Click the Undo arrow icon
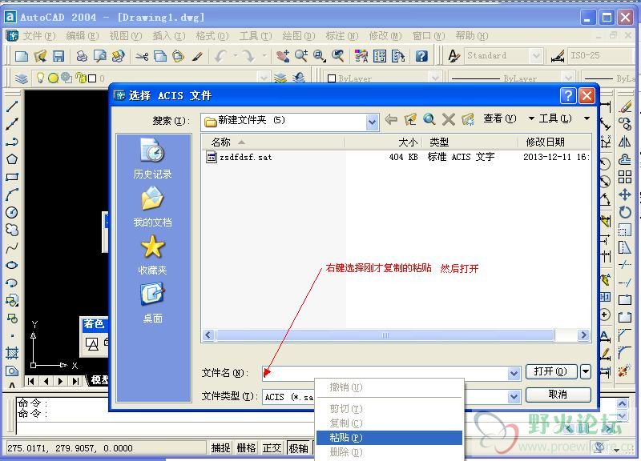Viewport: 641px width, 461px height. coord(221,56)
